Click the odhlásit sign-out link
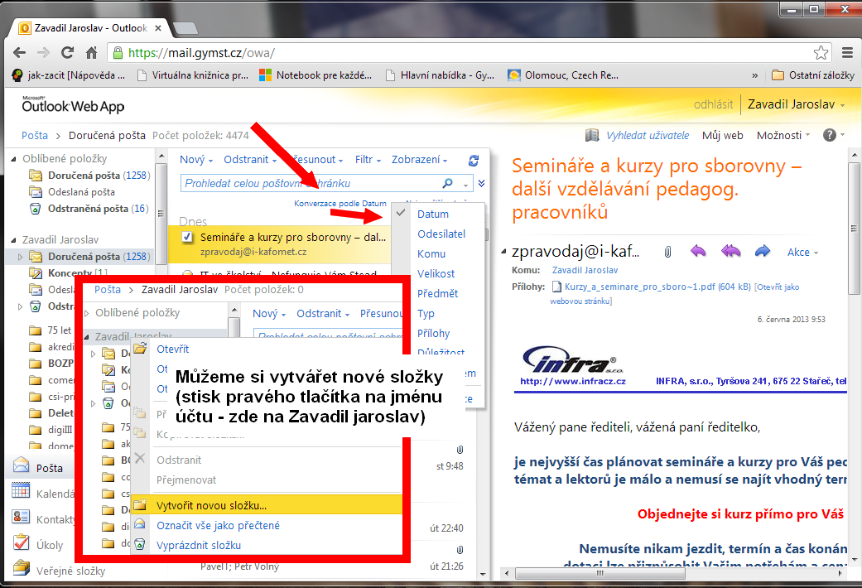This screenshot has width=862, height=588. 713,104
